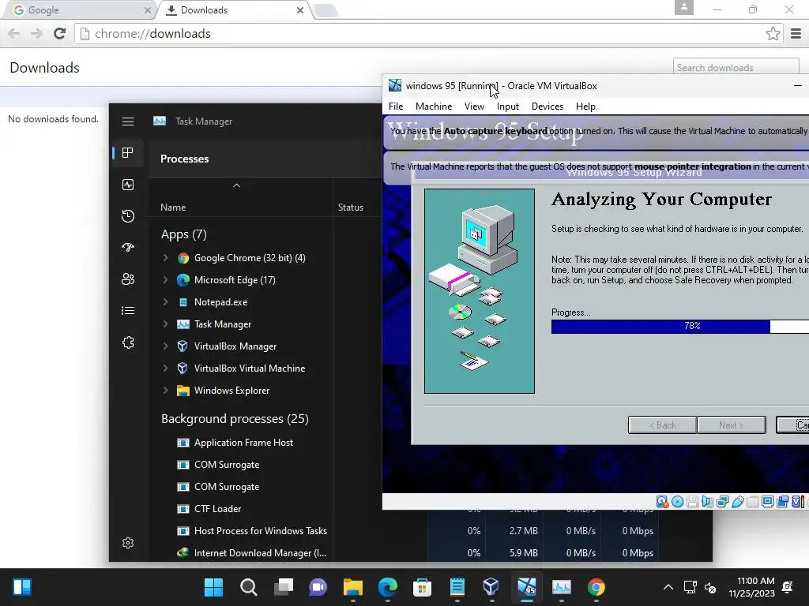The image size is (809, 606).
Task: Sort processes by Name column
Action: pyautogui.click(x=173, y=208)
